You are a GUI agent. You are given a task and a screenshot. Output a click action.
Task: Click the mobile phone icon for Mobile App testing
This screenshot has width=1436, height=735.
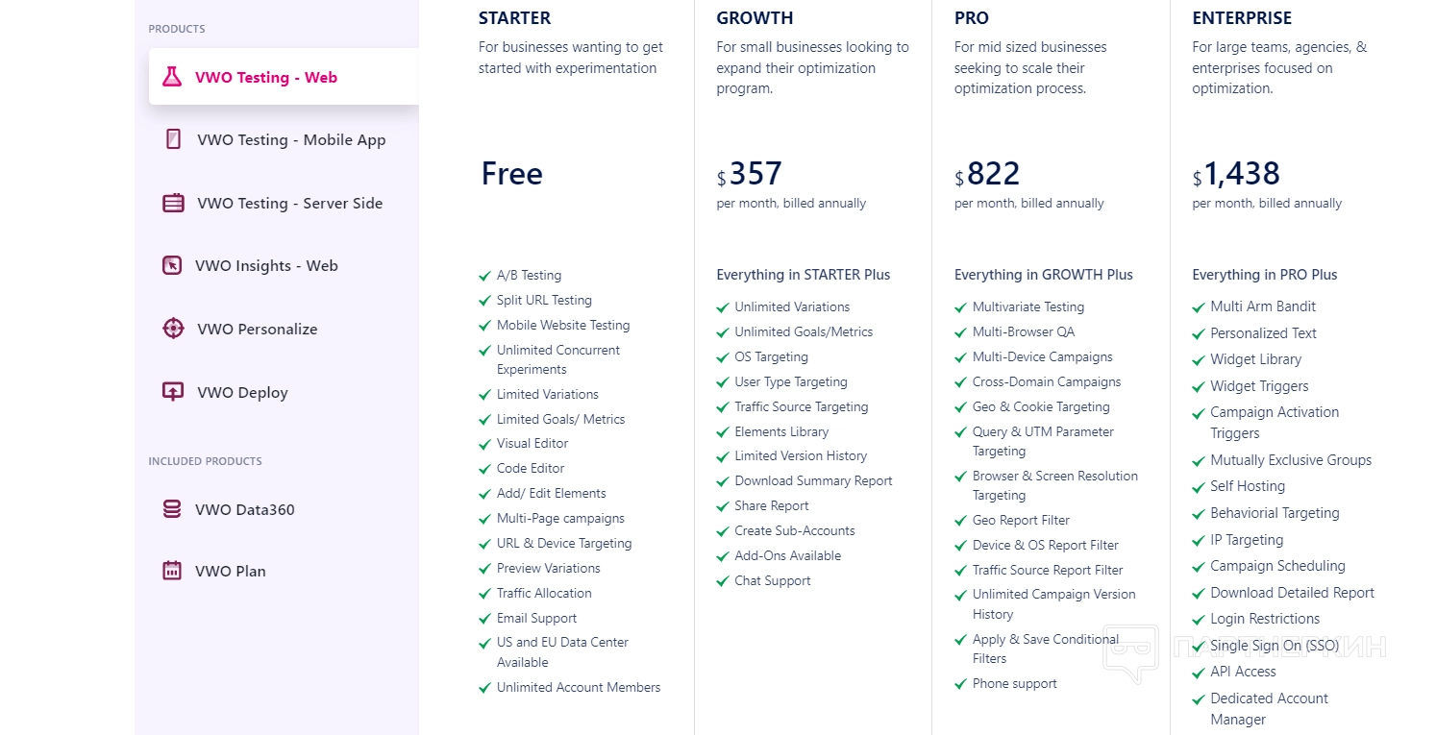pos(173,139)
